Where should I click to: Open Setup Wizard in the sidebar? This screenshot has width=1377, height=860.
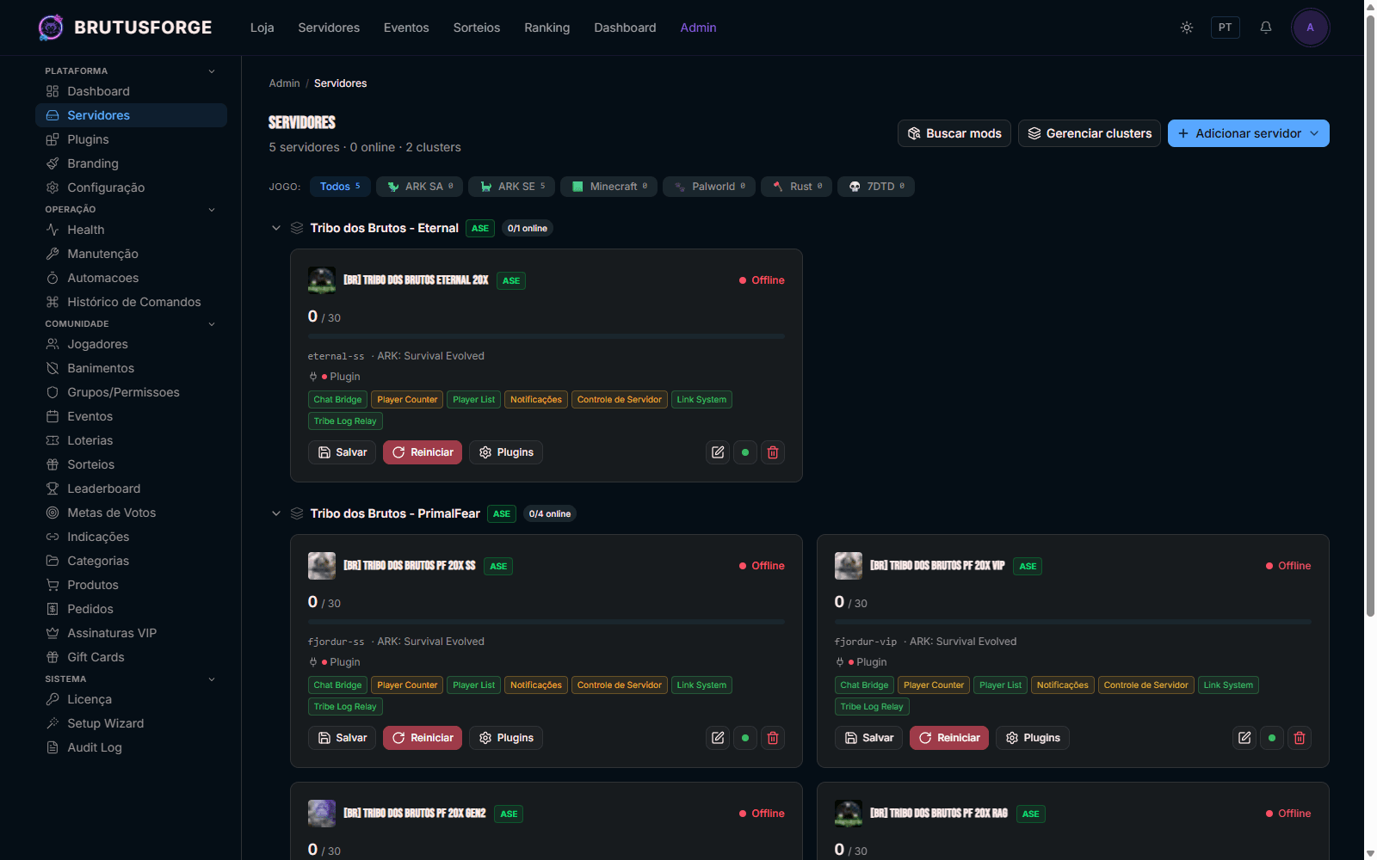[x=131, y=723]
